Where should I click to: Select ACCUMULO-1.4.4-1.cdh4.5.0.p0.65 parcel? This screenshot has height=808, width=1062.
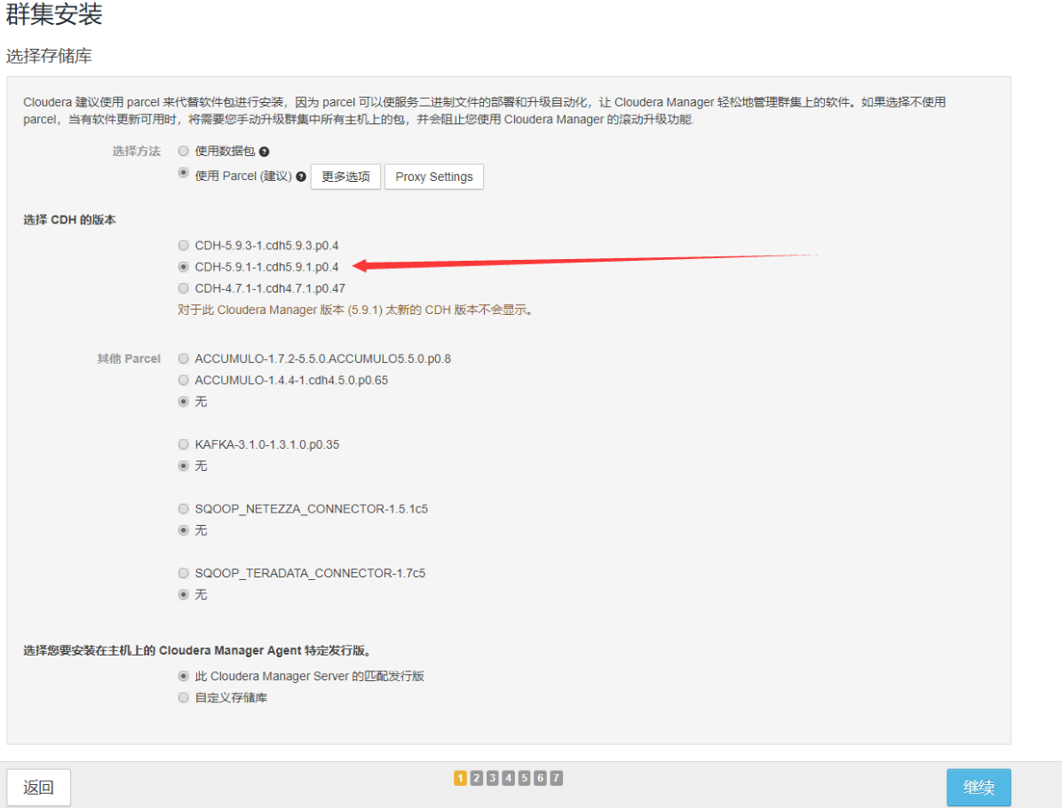pos(183,380)
